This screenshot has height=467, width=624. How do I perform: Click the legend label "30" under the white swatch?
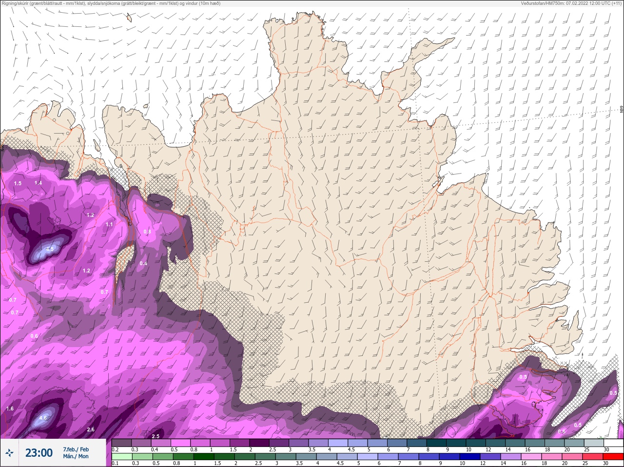(x=606, y=449)
